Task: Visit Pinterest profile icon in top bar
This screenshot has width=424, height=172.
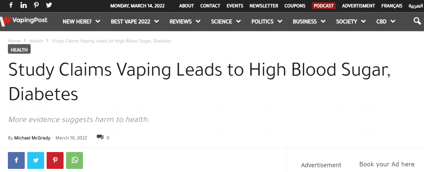Action: (36, 5)
